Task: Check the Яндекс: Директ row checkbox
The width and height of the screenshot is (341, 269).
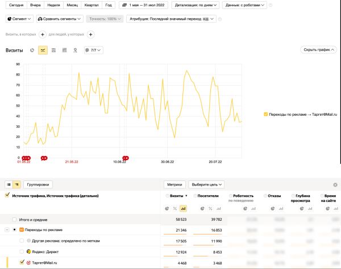Action: (x=22, y=251)
